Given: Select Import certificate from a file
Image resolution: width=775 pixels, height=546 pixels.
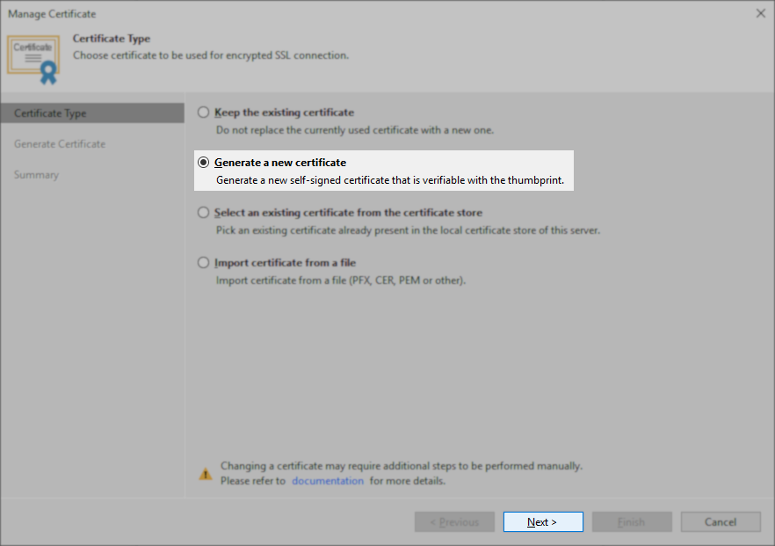Looking at the screenshot, I should [203, 262].
